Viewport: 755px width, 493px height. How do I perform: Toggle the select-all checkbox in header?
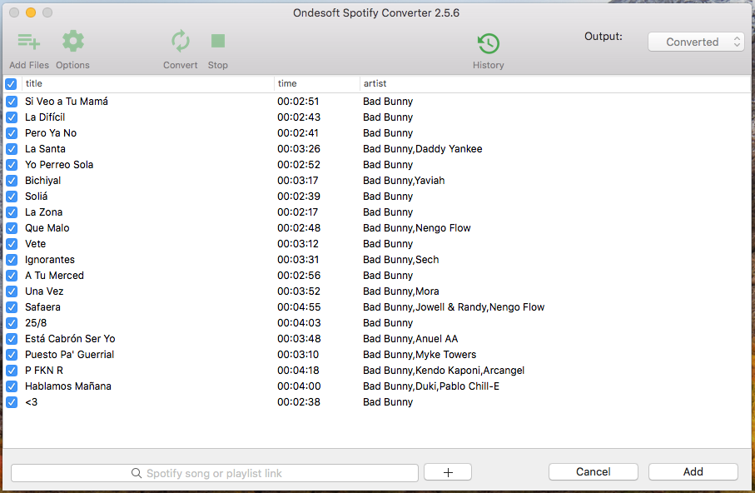[x=11, y=84]
